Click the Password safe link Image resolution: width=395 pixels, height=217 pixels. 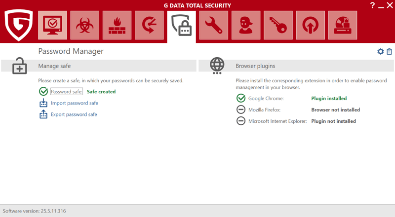[67, 92]
